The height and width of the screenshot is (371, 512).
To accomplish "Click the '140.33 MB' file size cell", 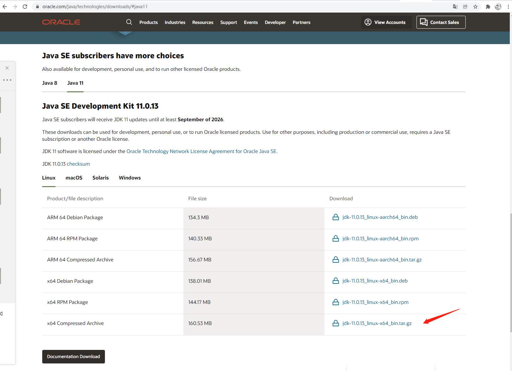I will click(254, 240).
